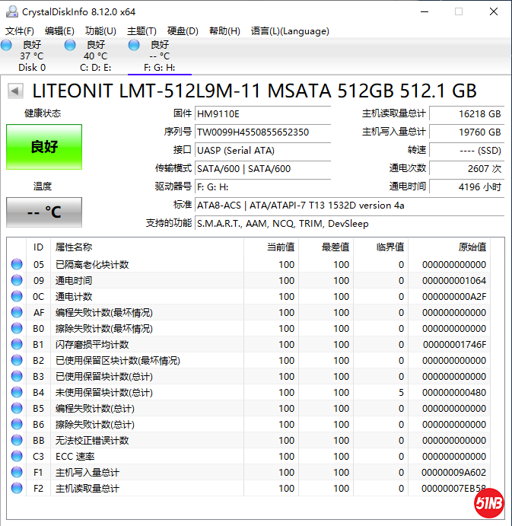Click status orb for ECC 速率 row
Image resolution: width=512 pixels, height=526 pixels.
[17, 457]
